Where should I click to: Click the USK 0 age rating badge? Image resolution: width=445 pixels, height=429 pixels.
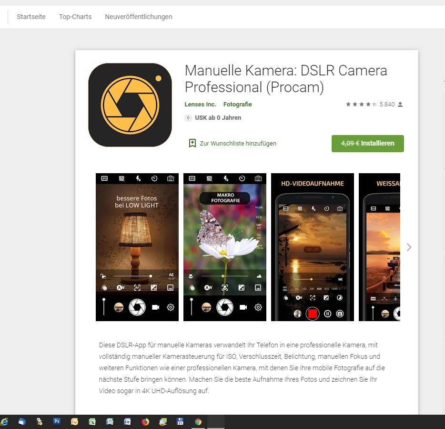(x=188, y=118)
